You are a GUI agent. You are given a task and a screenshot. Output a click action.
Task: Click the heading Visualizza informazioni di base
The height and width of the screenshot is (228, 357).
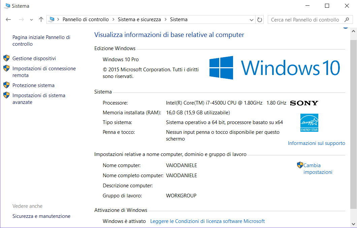[169, 35]
